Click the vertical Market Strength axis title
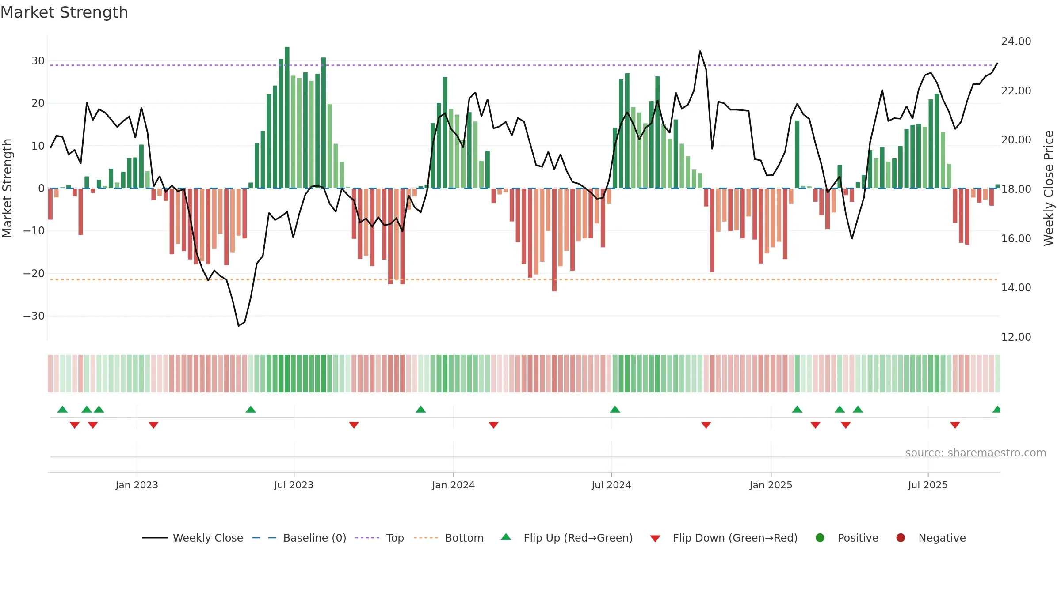 pos(7,188)
